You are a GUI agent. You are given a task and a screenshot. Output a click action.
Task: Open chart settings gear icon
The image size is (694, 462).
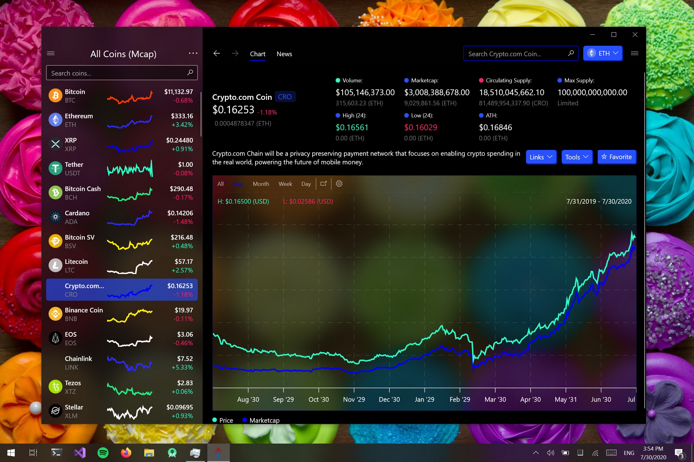click(x=339, y=184)
